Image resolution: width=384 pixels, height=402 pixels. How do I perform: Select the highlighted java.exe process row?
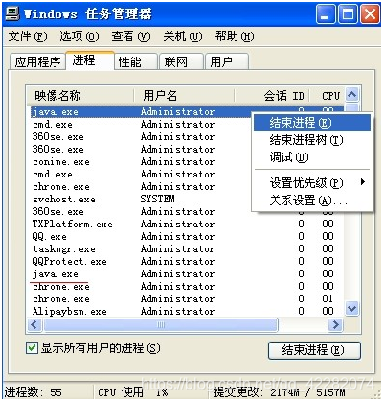tap(141, 112)
